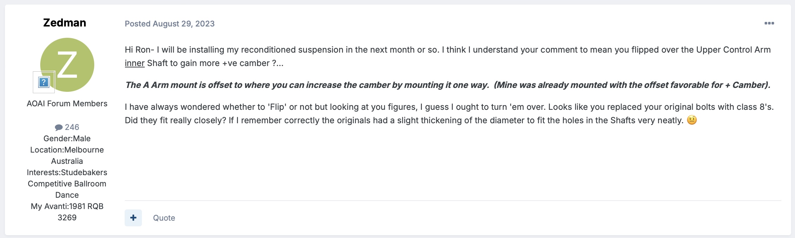Click the Interests:Studebakers profile field
The height and width of the screenshot is (238, 795).
tap(67, 172)
